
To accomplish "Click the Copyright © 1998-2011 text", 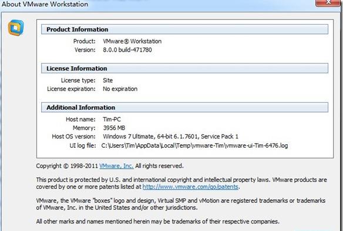I will 67,166.
